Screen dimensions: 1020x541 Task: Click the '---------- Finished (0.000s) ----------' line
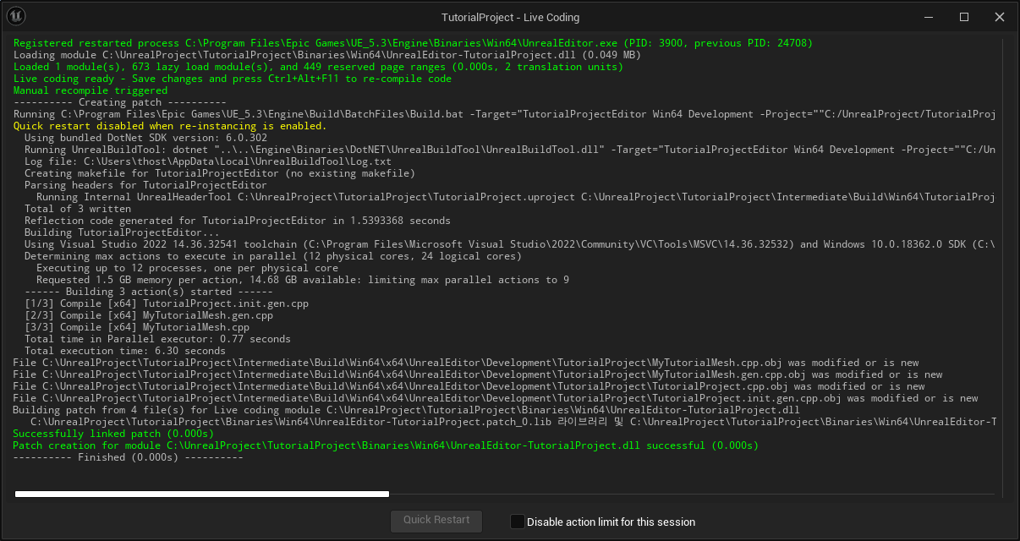pos(129,457)
